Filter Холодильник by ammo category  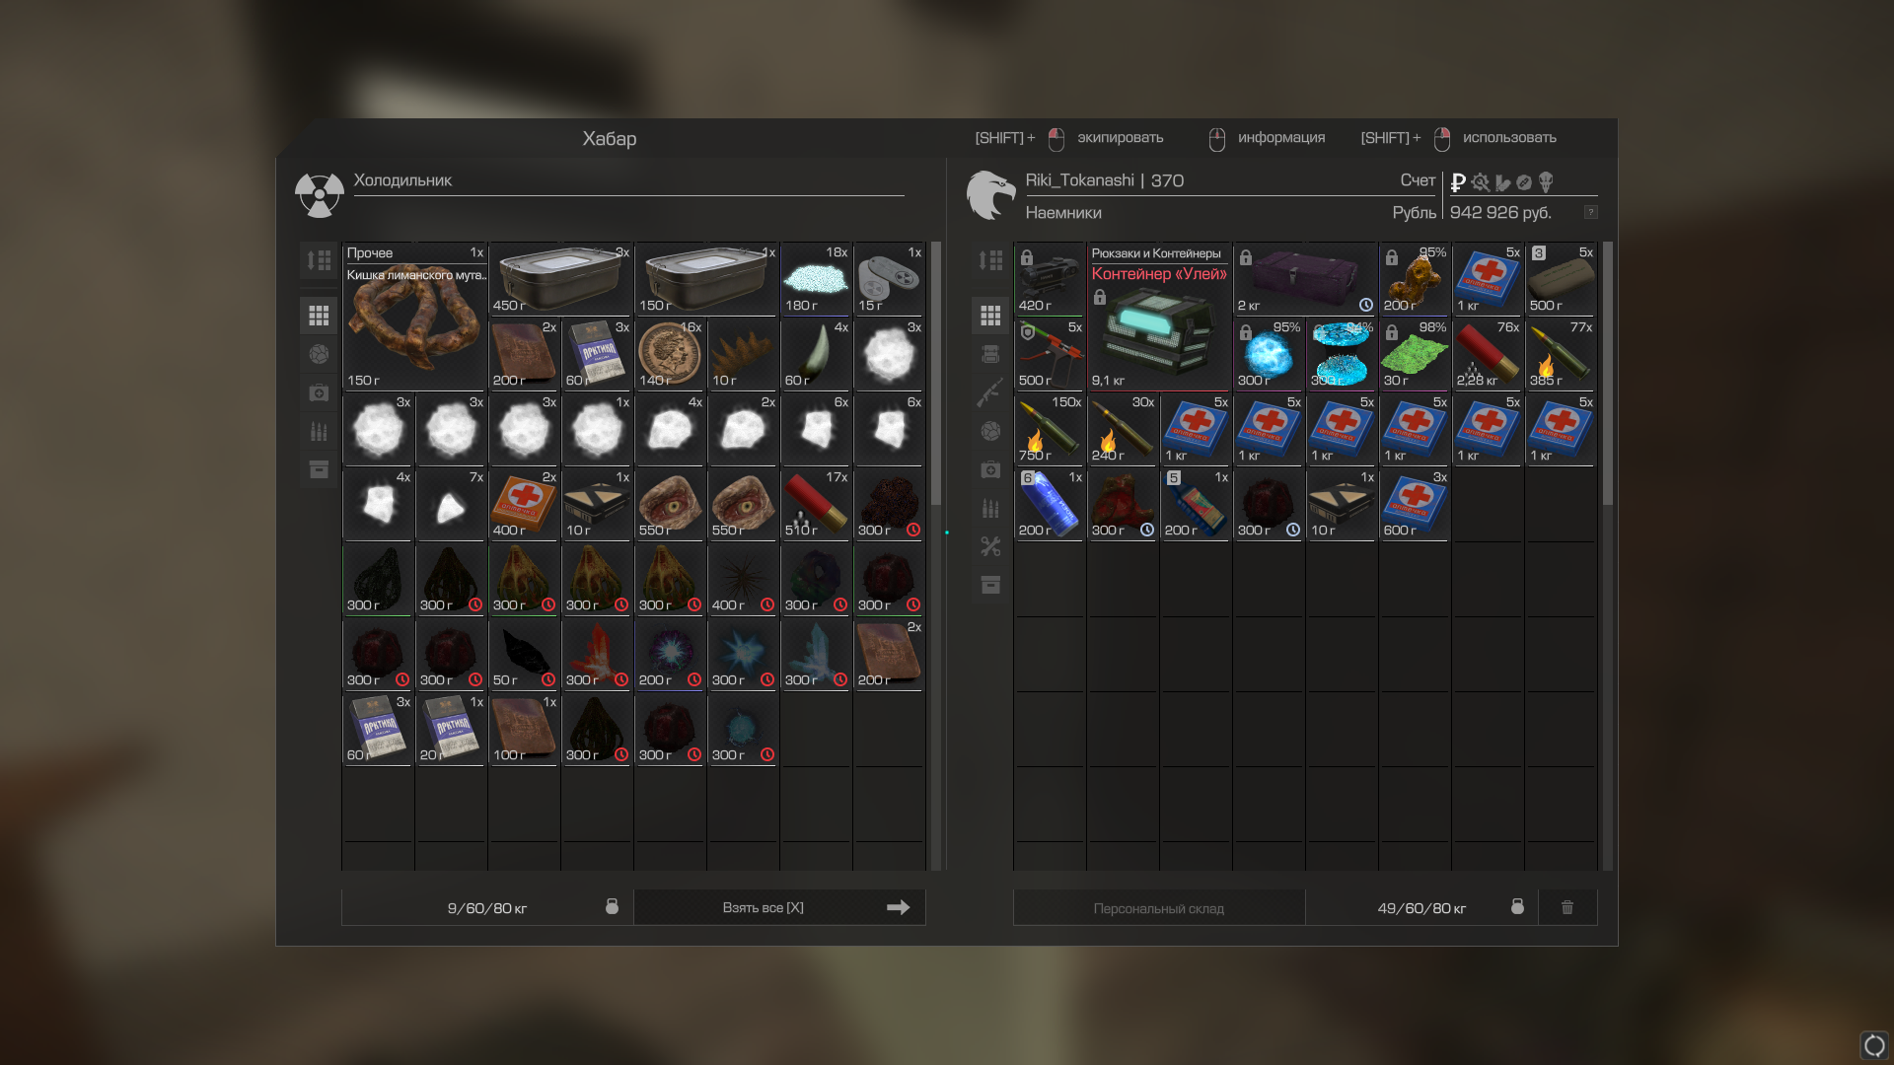(319, 431)
